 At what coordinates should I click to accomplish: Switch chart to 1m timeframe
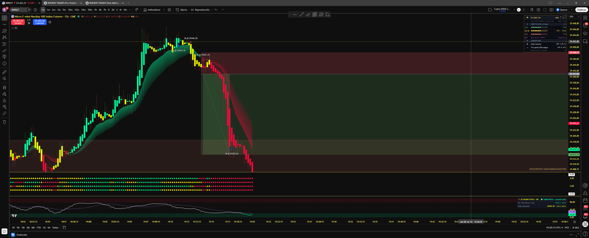[48, 10]
